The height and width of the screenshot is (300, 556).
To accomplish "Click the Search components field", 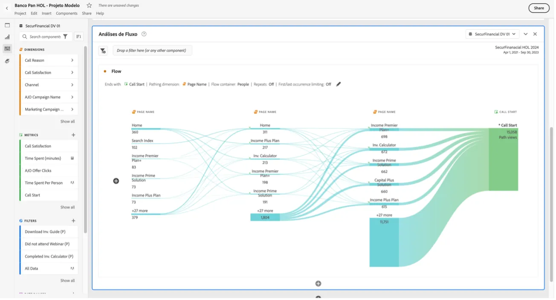I will (x=45, y=37).
